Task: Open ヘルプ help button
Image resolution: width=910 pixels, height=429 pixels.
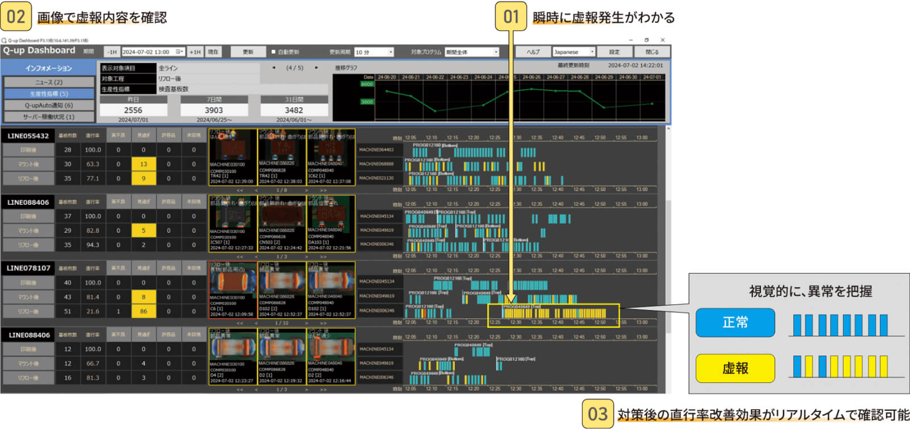Action: [533, 52]
